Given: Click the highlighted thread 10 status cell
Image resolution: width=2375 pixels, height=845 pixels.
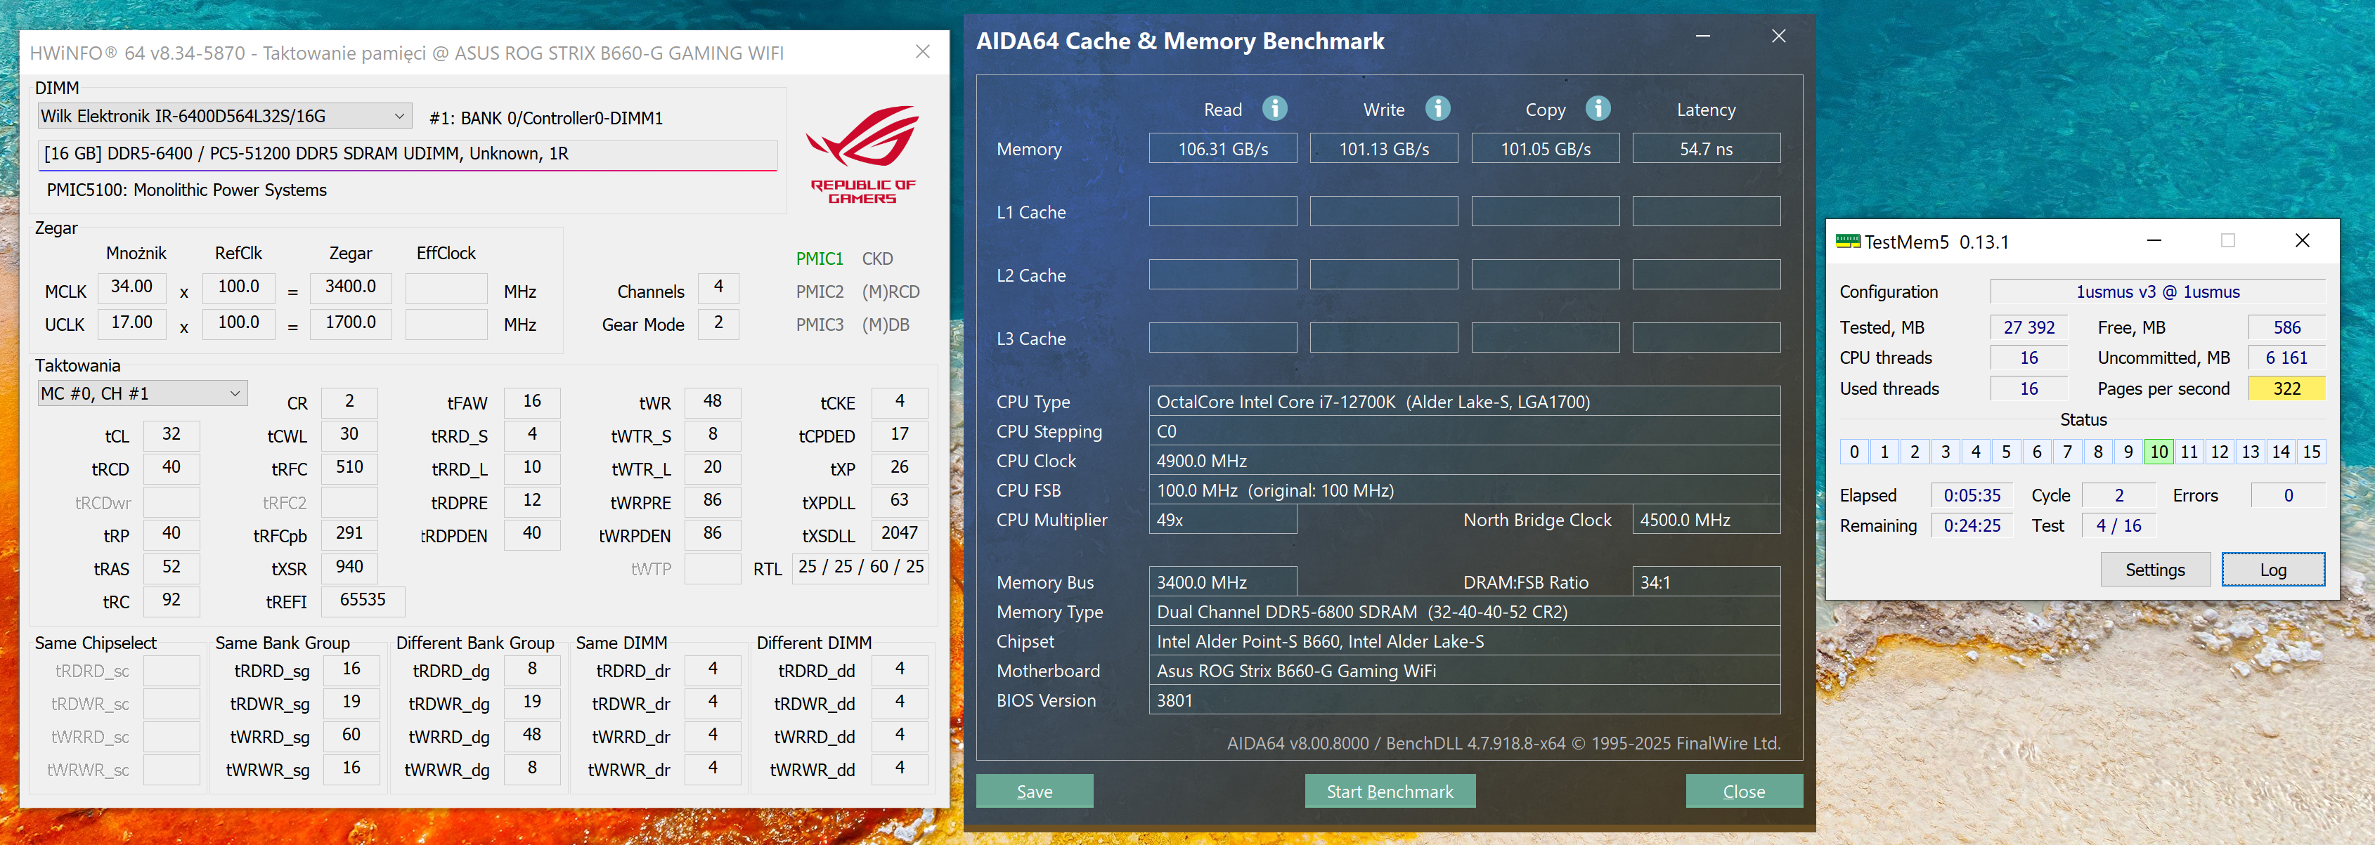Looking at the screenshot, I should [x=2159, y=452].
